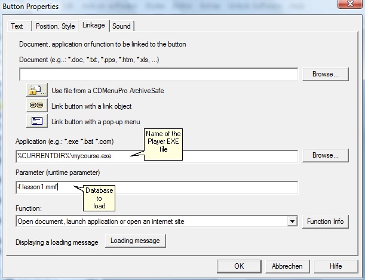Switch to the Text tab
The width and height of the screenshot is (365, 280).
click(17, 26)
